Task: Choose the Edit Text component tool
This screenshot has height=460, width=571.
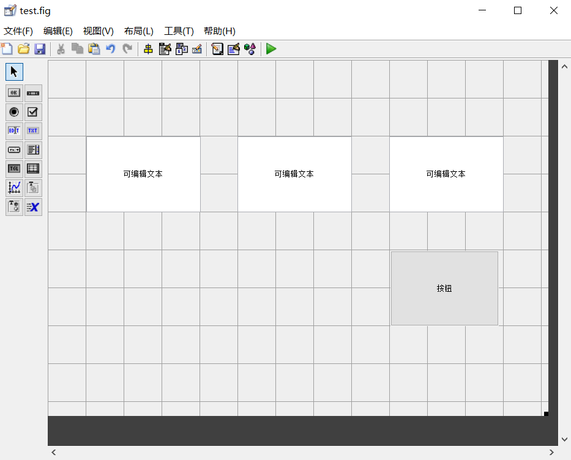Action: pyautogui.click(x=14, y=131)
